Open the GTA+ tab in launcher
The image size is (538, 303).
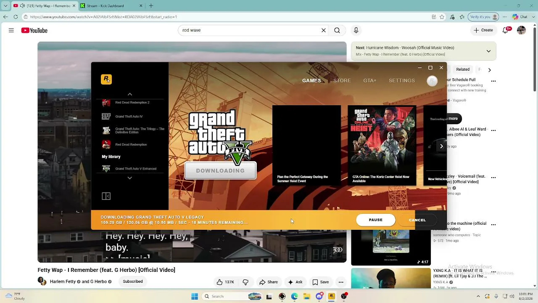click(x=370, y=80)
